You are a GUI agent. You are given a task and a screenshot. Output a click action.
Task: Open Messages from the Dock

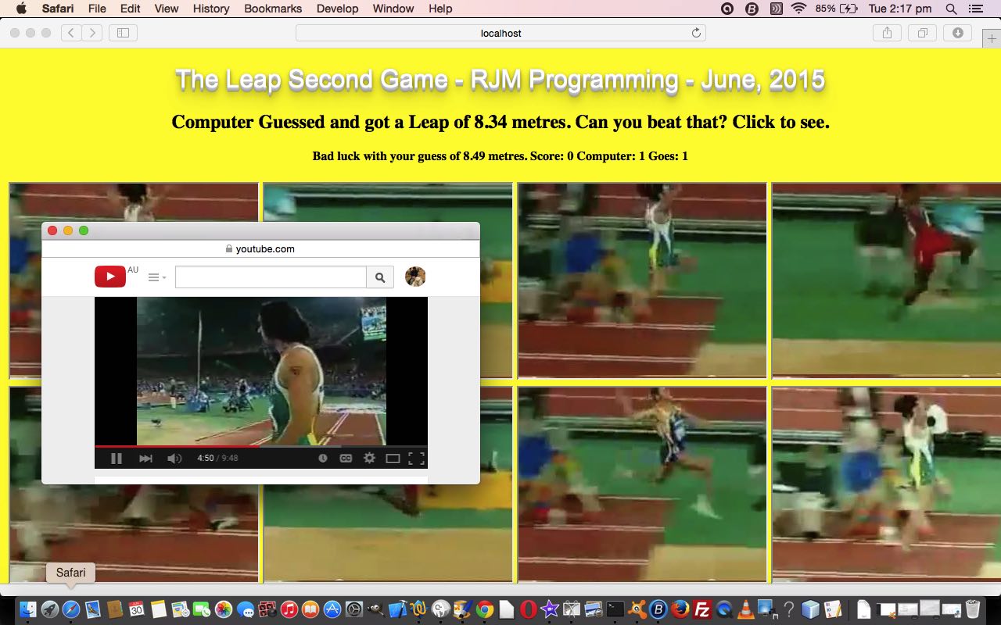pyautogui.click(x=246, y=609)
